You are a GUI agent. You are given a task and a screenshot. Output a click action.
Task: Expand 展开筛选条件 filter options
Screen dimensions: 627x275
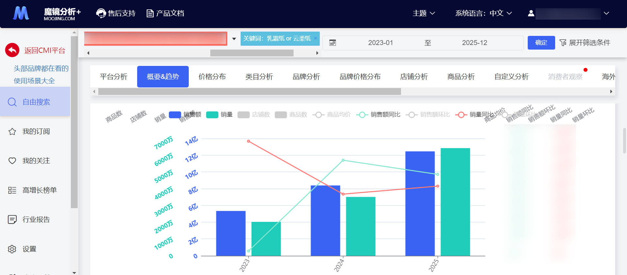coord(585,43)
